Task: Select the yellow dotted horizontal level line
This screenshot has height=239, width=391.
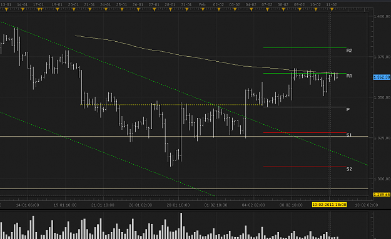Action: 172,105
